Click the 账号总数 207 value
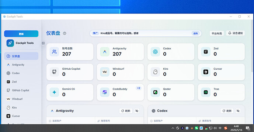This screenshot has width=254, height=132. 67,54
